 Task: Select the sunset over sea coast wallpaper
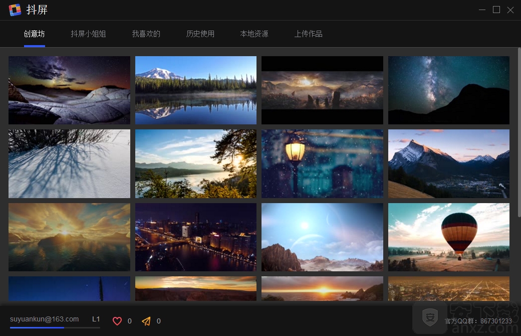point(322,289)
